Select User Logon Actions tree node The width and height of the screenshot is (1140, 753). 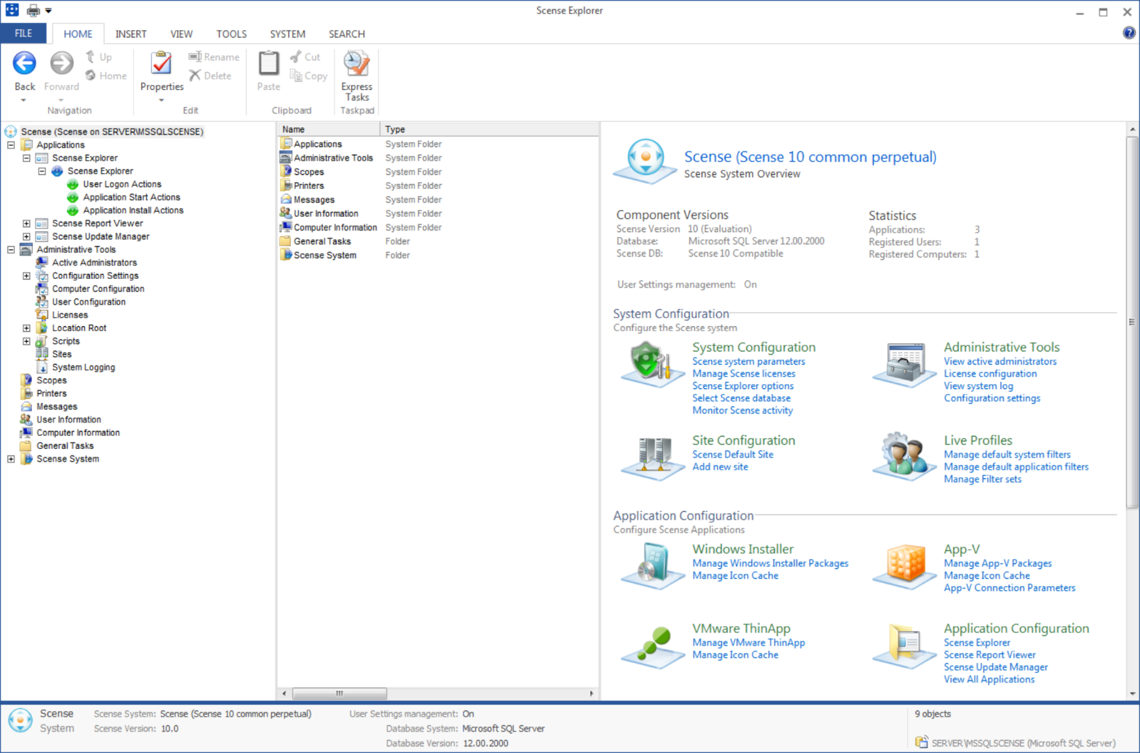122,184
